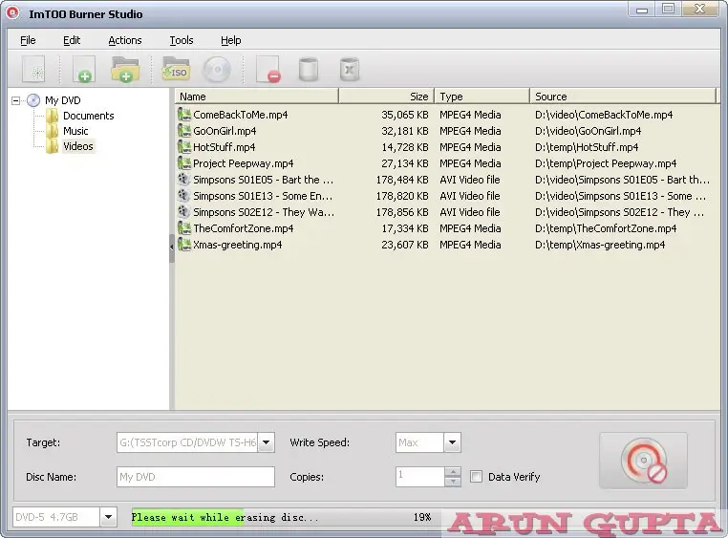The image size is (728, 538).
Task: Click the GoOnGirl.mp4 file icon
Action: [184, 131]
